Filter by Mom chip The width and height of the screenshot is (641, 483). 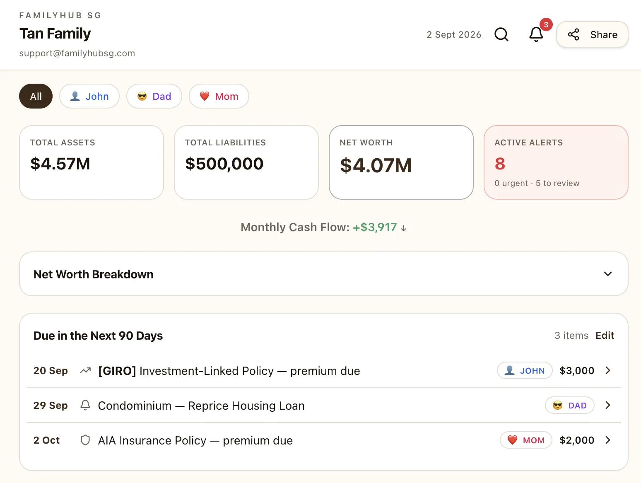coord(219,96)
